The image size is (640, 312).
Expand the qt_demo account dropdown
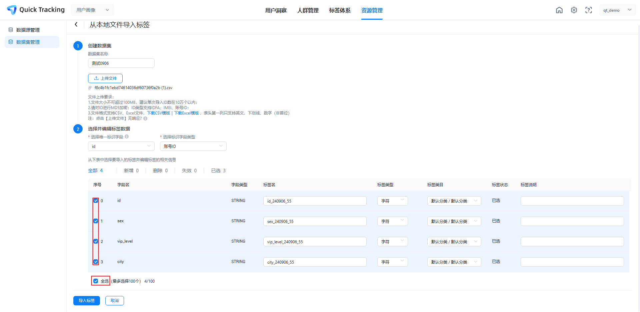coord(617,10)
